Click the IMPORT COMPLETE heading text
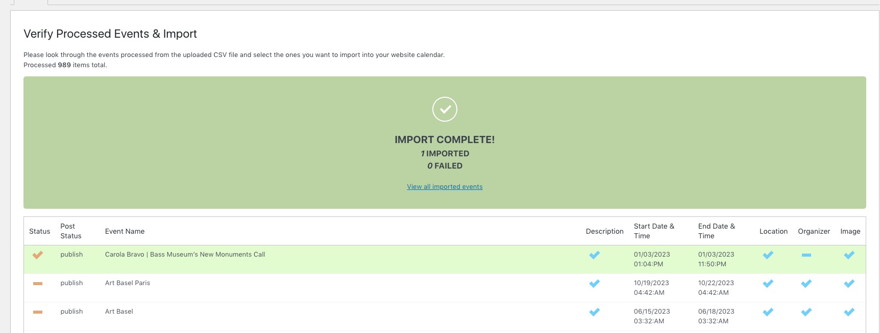The width and height of the screenshot is (880, 333). pos(445,140)
